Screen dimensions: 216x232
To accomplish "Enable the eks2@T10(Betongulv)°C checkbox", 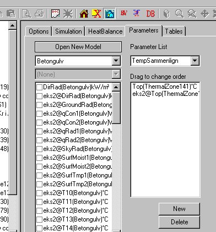I will pos(39,193).
